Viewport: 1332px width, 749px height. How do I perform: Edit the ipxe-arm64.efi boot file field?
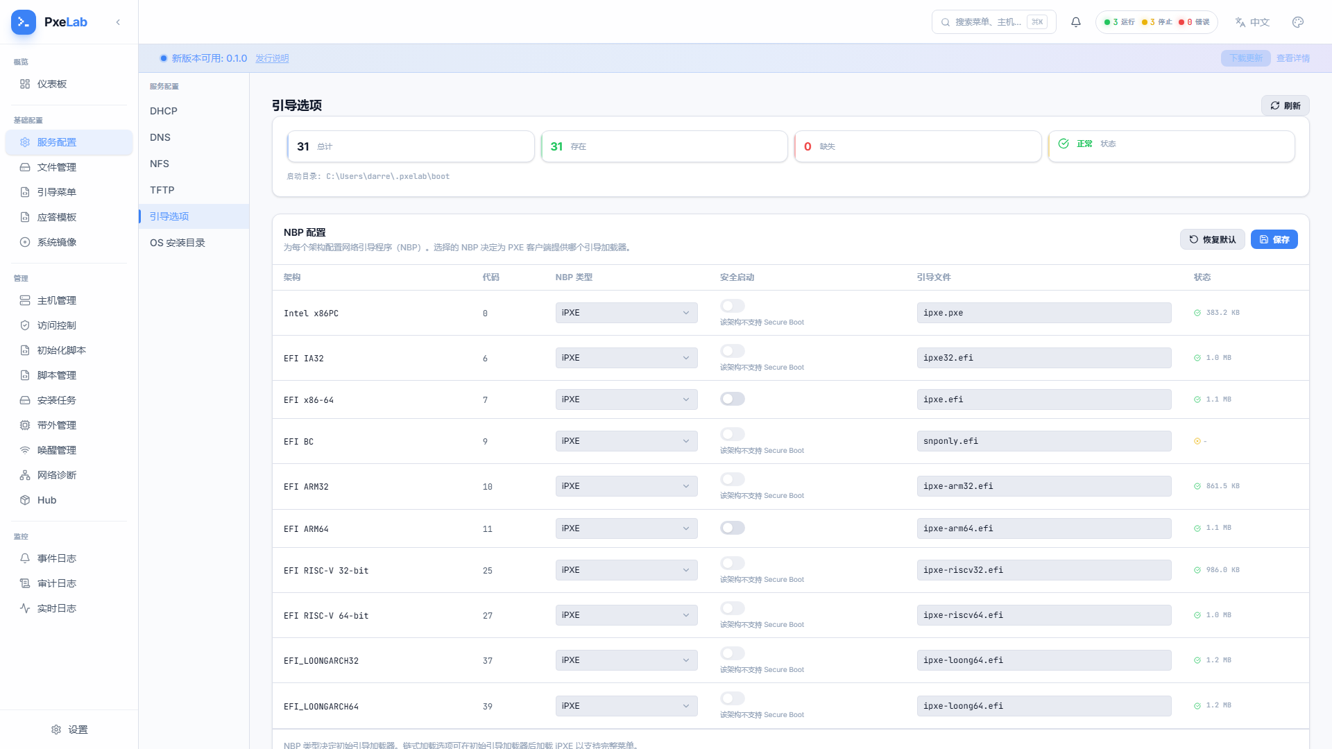click(1044, 528)
